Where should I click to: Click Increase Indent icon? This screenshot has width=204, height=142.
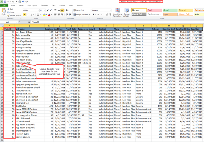click(70, 15)
